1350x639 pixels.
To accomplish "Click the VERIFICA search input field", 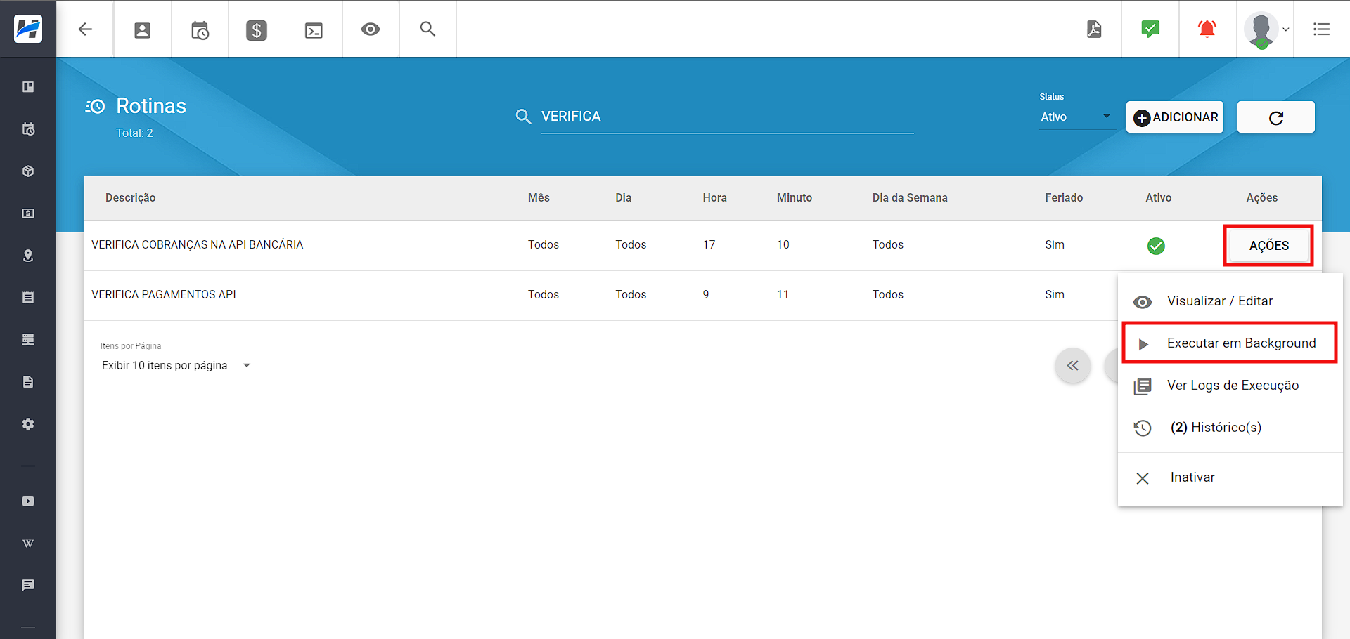I will [x=727, y=117].
